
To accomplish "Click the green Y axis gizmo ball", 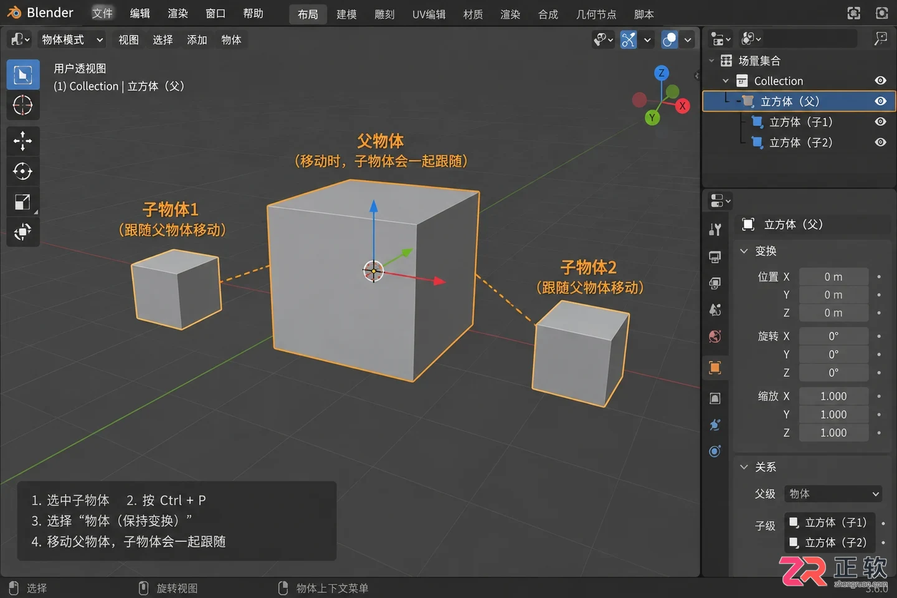I will [652, 117].
